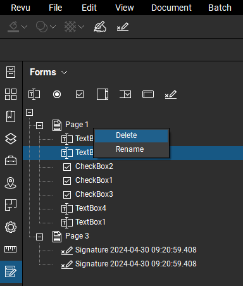Click the checkbox icon beside CheckBox1
Image resolution: width=243 pixels, height=286 pixels.
click(x=67, y=181)
